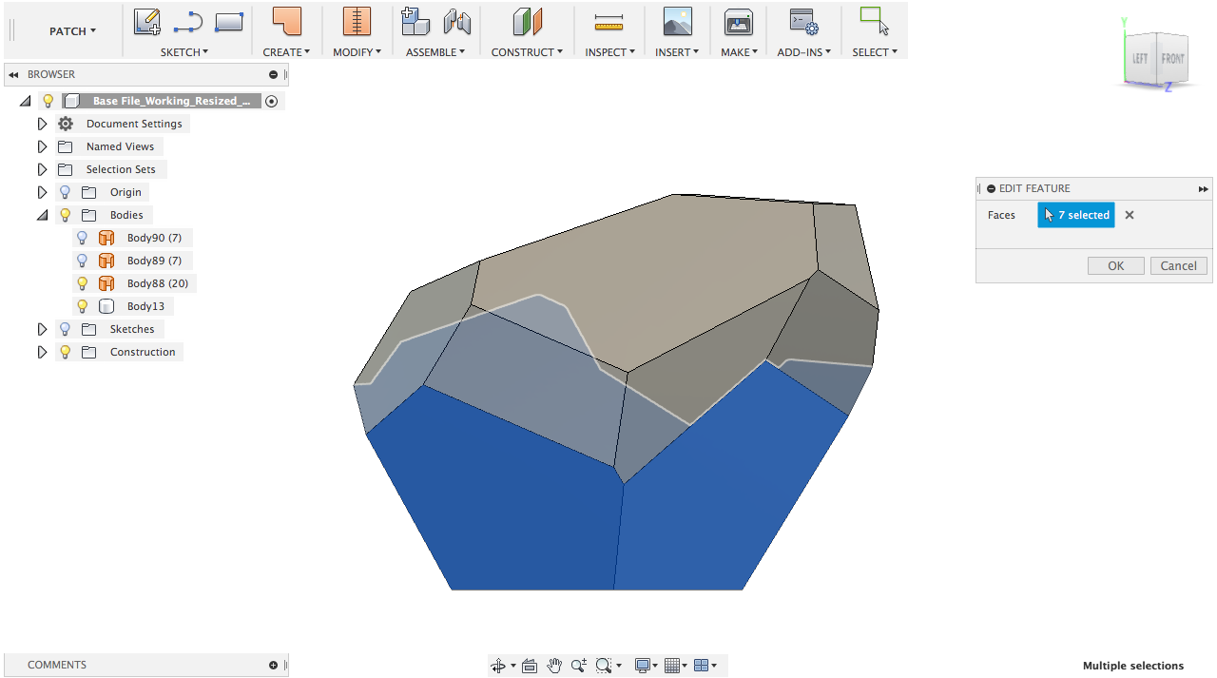Click the 7 selected faces button
This screenshot has width=1217, height=678.
(x=1076, y=215)
